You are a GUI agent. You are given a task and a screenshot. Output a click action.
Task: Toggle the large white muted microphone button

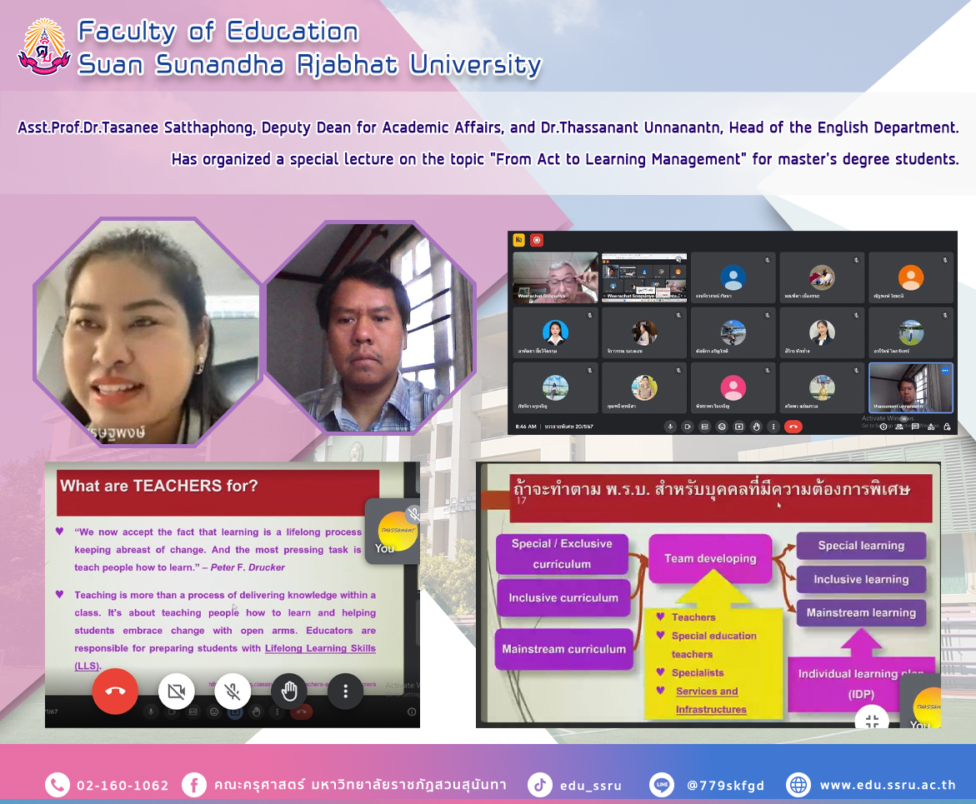(x=233, y=691)
